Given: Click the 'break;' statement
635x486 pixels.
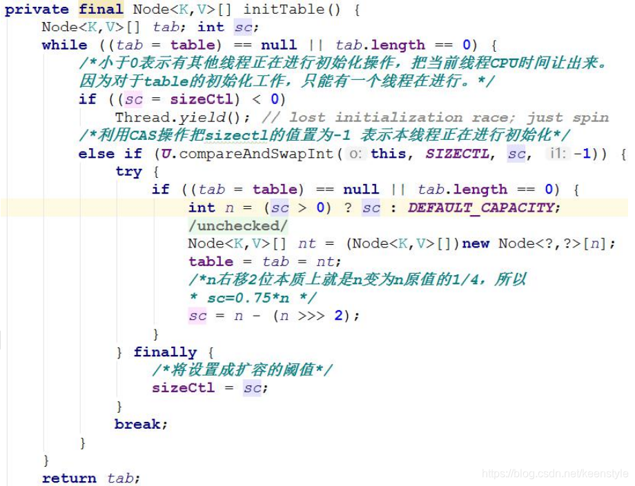Looking at the screenshot, I should click(141, 424).
